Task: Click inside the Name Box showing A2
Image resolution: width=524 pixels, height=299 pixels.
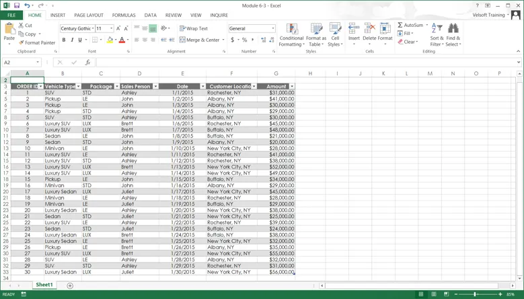Action: point(20,63)
